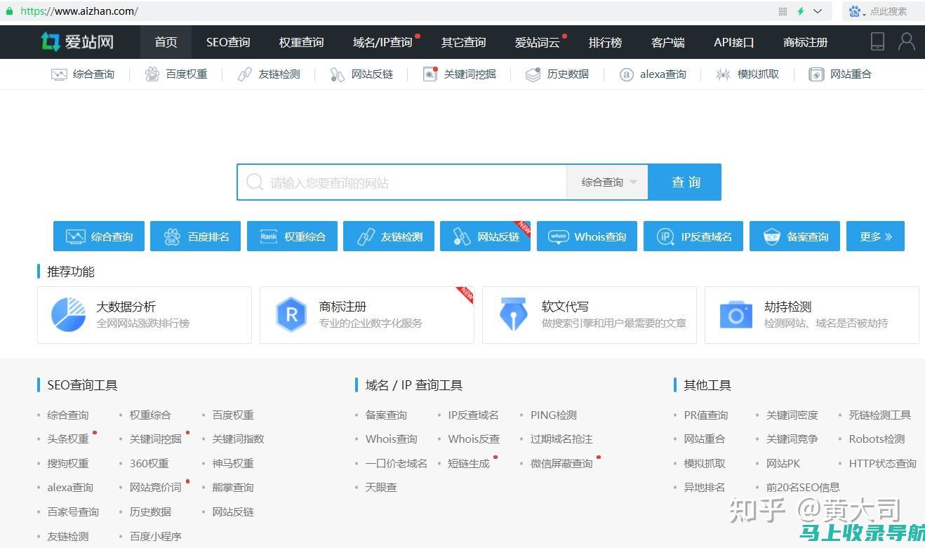Go to the 首页 tab
925x548 pixels.
(x=166, y=42)
